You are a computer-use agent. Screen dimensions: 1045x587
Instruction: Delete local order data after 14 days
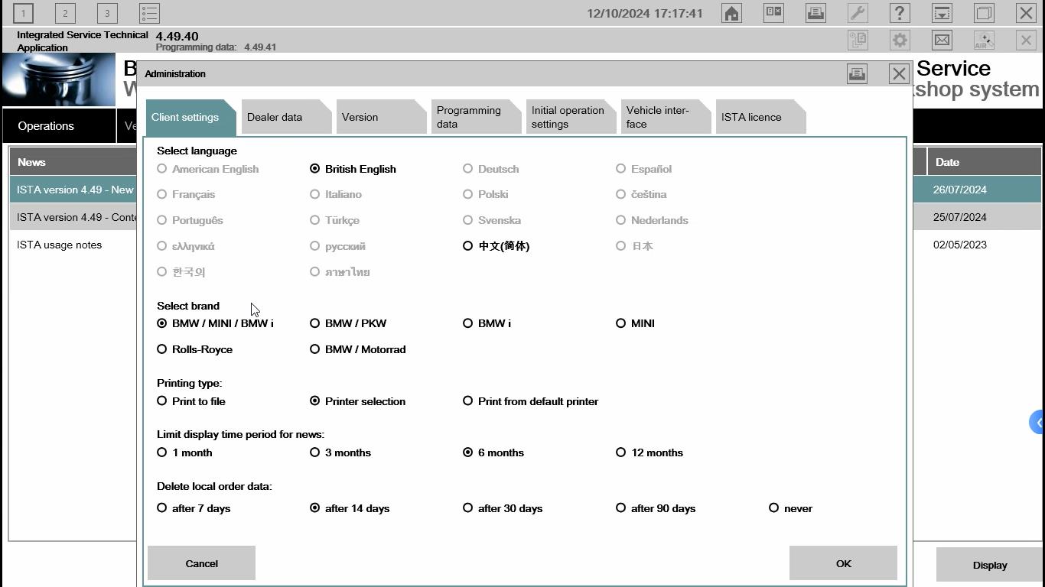point(349,508)
